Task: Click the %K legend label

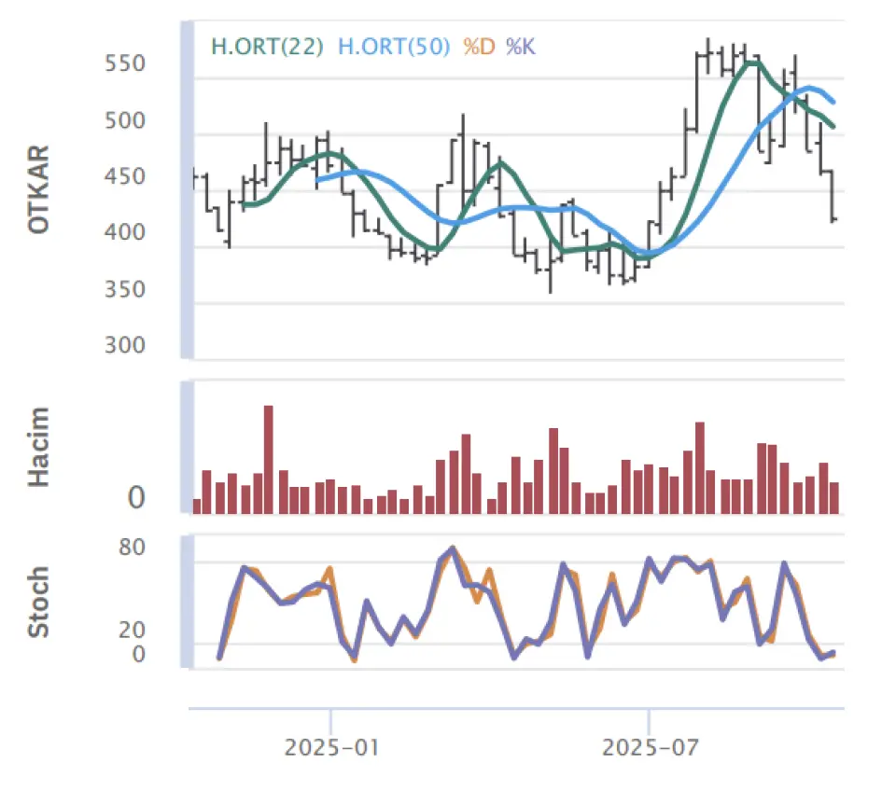Action: [520, 46]
